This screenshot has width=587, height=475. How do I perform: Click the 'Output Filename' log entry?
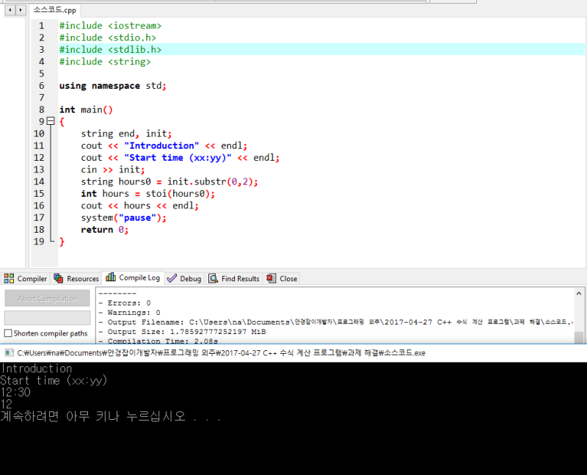[x=336, y=322]
